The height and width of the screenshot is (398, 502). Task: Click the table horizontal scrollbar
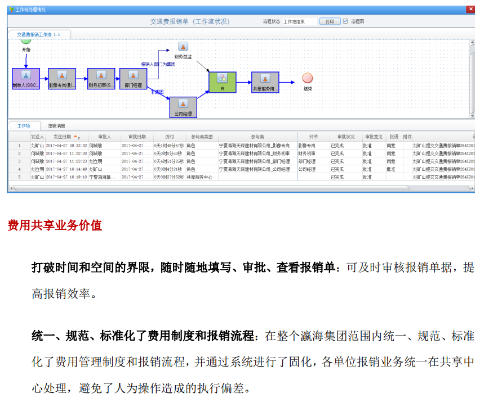[x=225, y=188]
